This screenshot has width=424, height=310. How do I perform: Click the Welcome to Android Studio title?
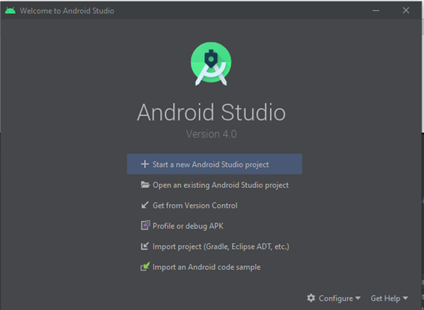[x=67, y=11]
